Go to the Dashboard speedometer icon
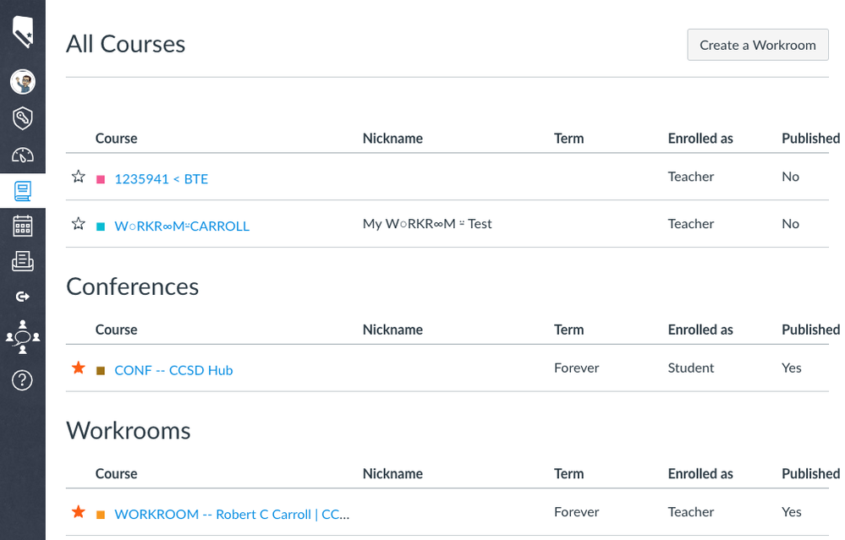Screen dimensions: 845x540 pos(23,155)
